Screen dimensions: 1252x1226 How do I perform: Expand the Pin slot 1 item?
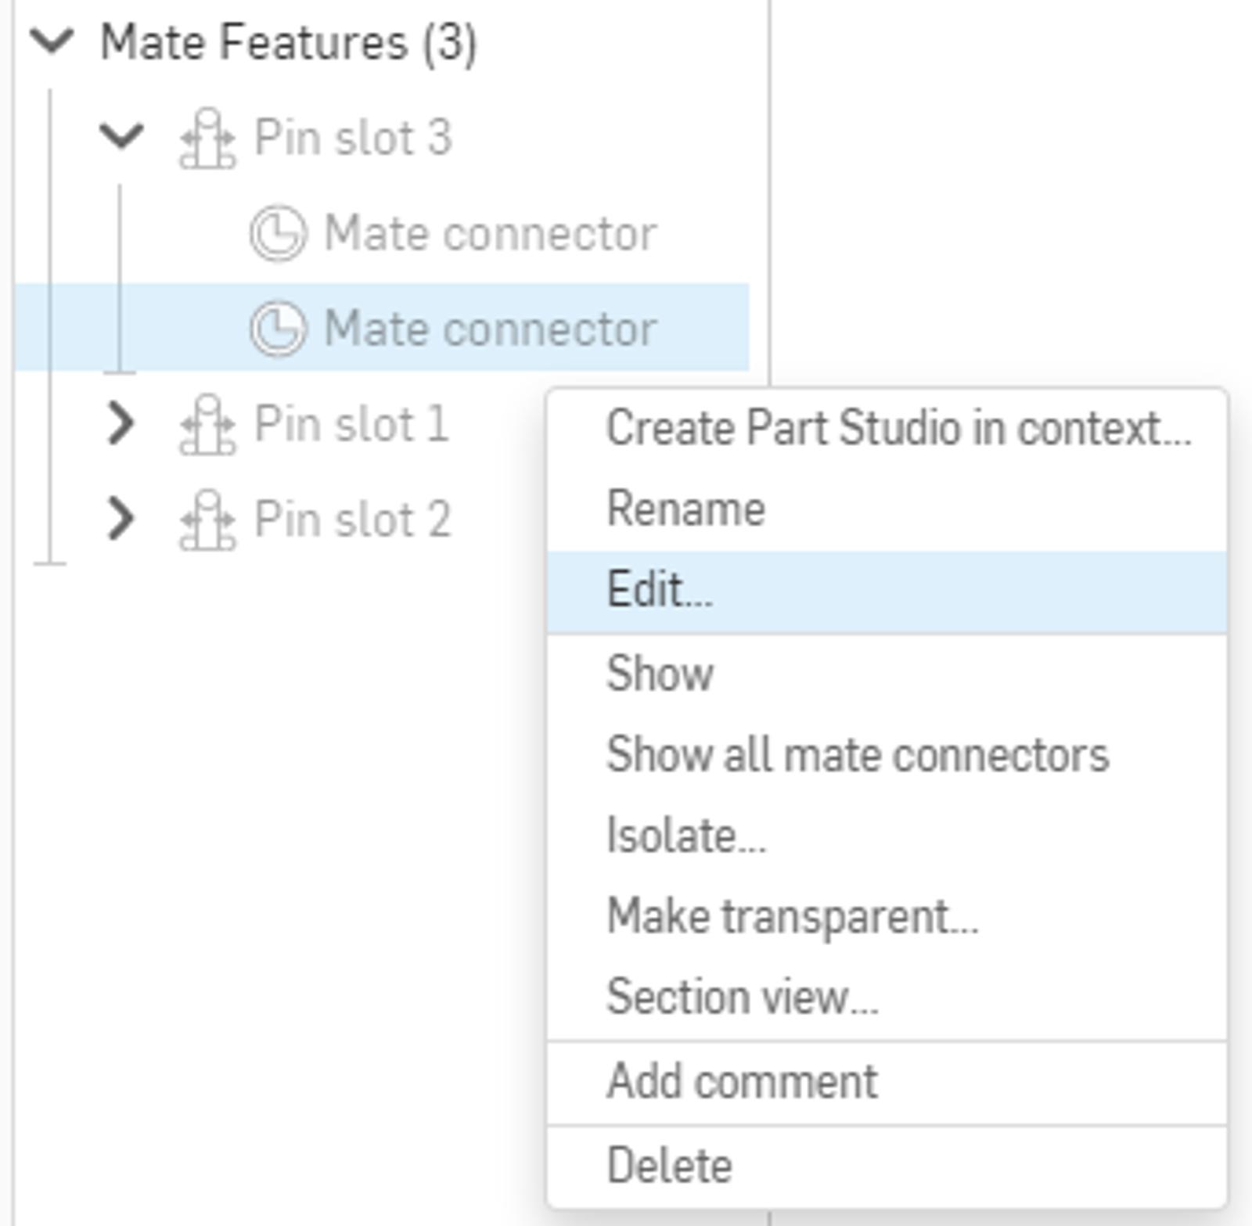(121, 423)
